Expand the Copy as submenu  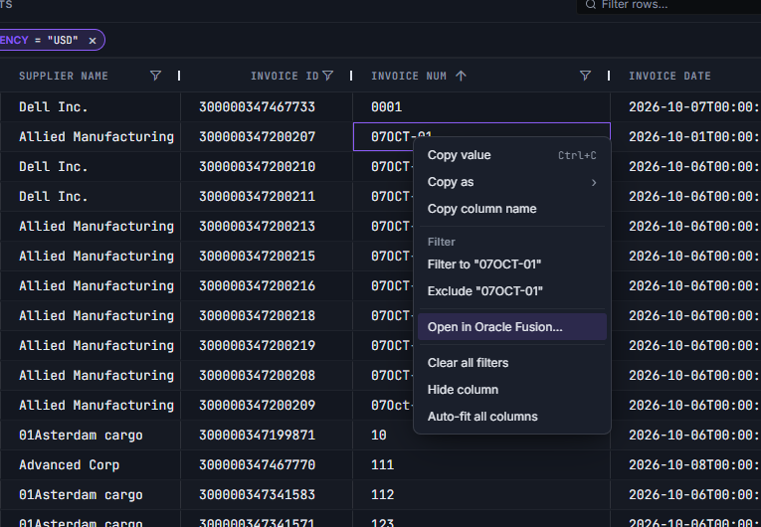(512, 182)
